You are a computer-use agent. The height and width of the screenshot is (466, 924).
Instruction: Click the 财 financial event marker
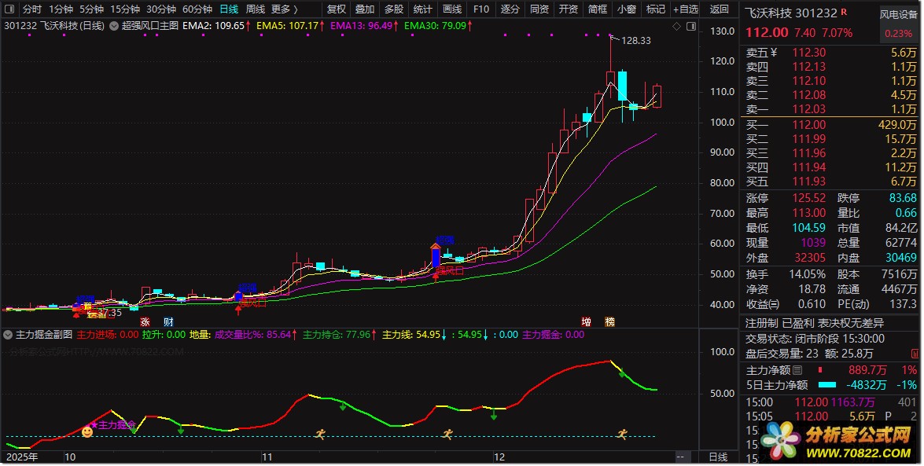[x=168, y=321]
